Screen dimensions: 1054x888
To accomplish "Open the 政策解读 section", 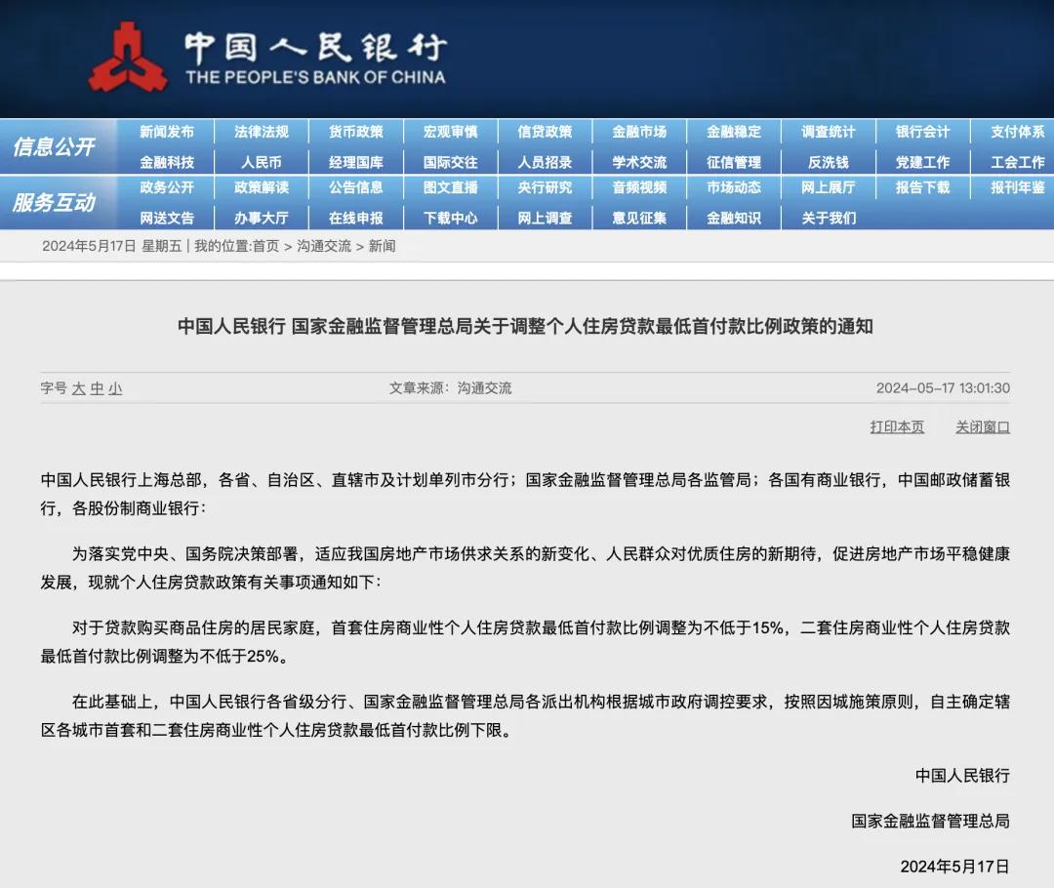I will (x=262, y=188).
